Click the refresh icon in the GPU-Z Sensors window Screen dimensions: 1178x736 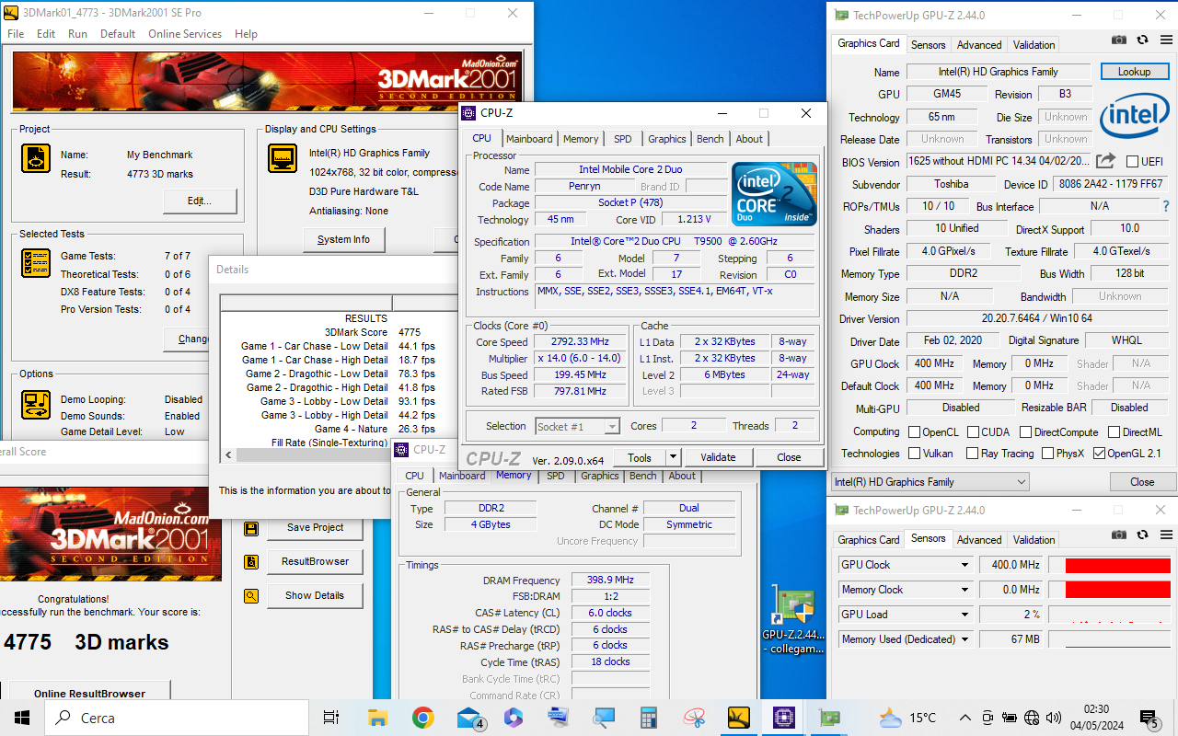[x=1142, y=535]
